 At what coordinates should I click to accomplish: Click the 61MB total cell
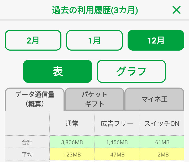click(x=162, y=142)
